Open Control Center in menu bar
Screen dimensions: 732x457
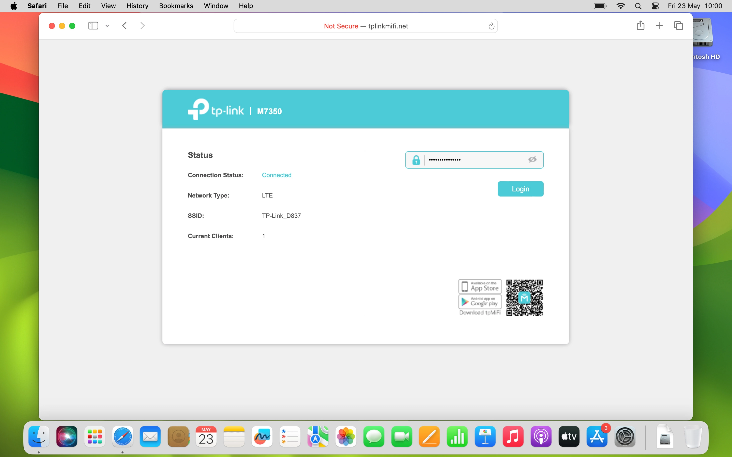(x=655, y=6)
